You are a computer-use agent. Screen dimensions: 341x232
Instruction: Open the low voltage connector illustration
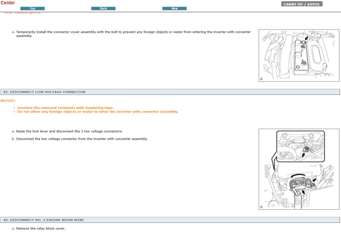pyautogui.click(x=299, y=169)
